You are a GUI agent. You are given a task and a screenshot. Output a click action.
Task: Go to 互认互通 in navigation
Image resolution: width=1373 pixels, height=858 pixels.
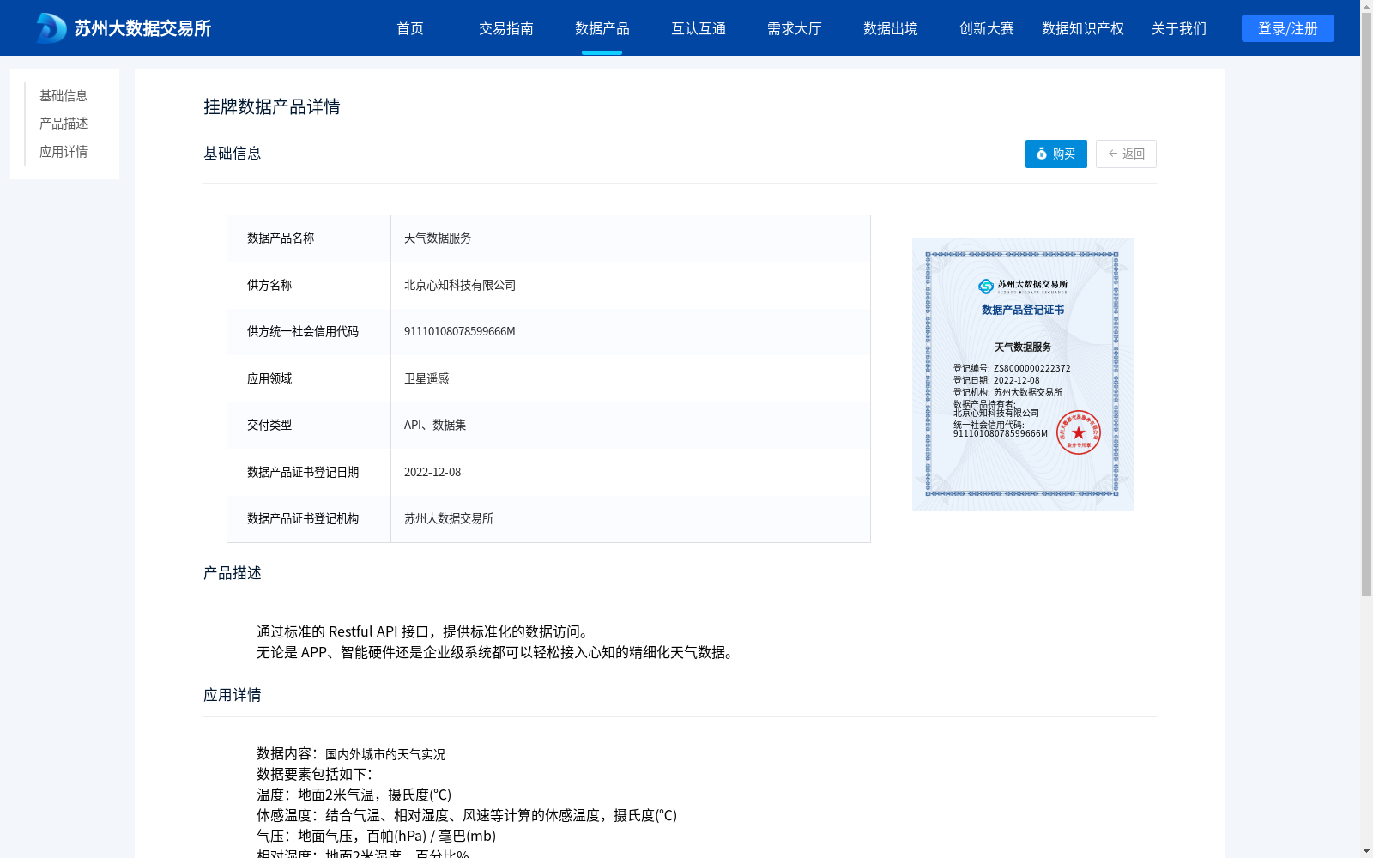tap(699, 28)
